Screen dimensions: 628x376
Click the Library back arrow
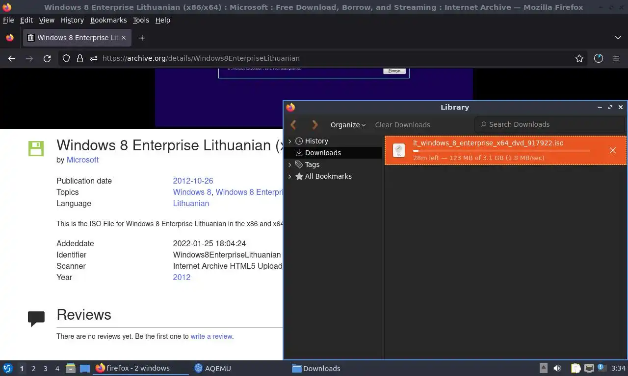(293, 125)
